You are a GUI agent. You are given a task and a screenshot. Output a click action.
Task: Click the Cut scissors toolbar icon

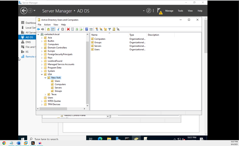(58, 29)
